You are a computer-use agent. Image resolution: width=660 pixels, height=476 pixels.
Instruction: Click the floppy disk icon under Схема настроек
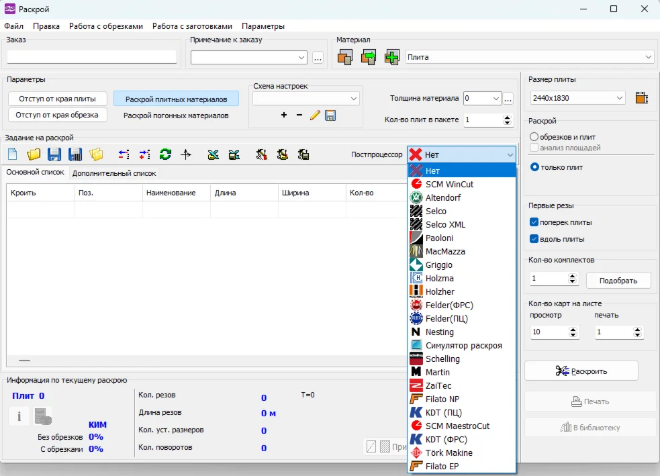[x=330, y=115]
